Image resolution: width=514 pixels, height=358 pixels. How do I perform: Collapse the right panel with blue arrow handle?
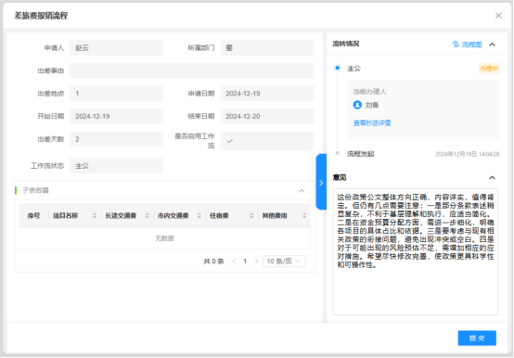[x=321, y=182]
